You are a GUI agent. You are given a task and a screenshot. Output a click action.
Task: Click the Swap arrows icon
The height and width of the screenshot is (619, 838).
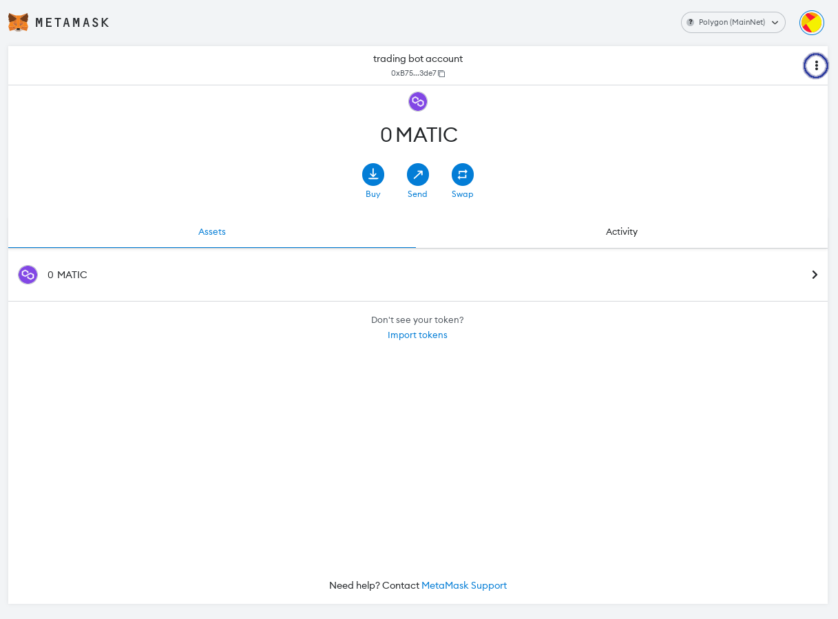[x=463, y=174]
